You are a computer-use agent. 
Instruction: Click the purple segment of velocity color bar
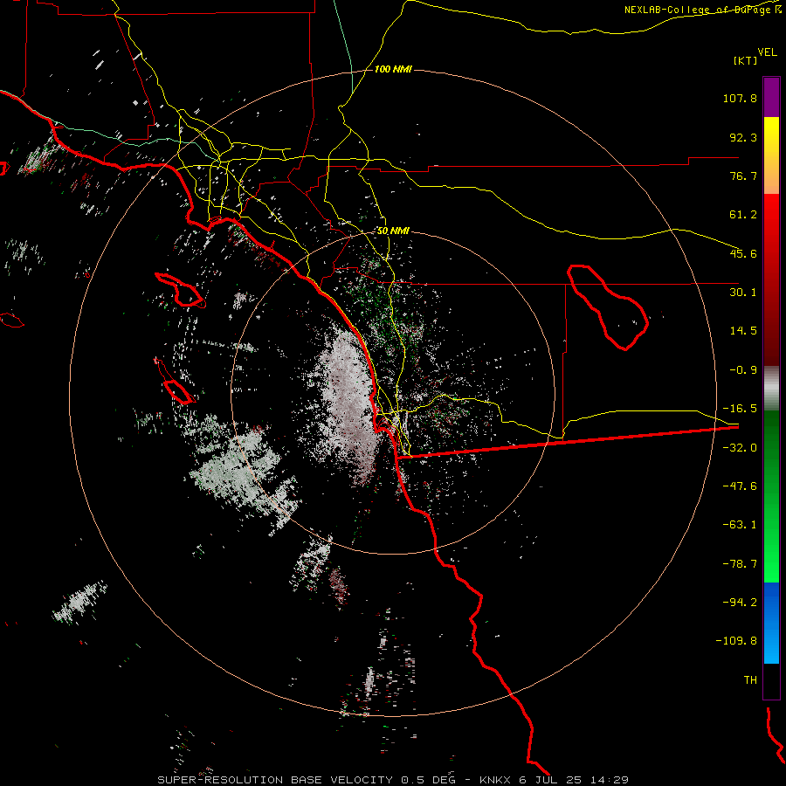coord(771,97)
